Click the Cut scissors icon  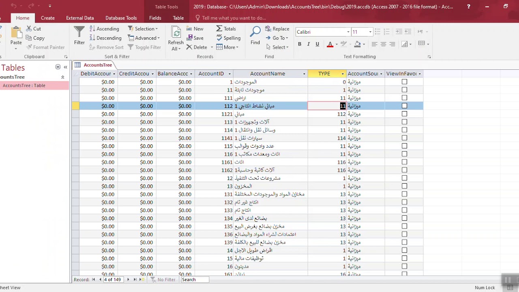[x=29, y=29]
